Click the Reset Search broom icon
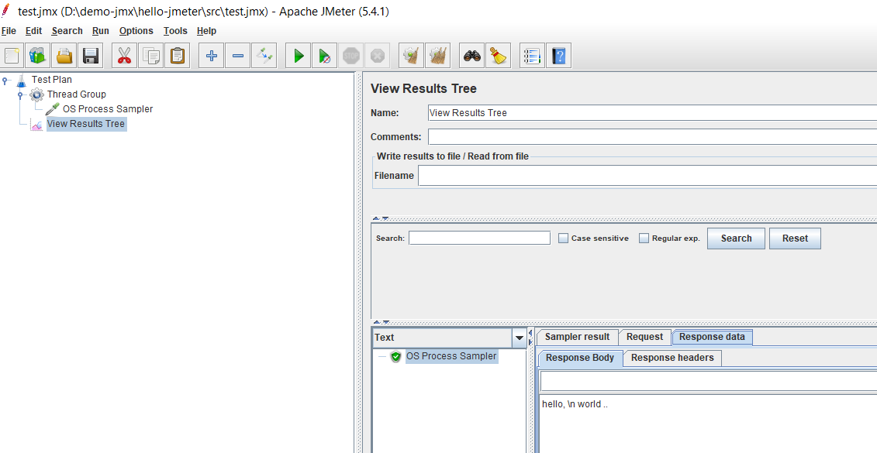Screen dimensions: 877x453 [x=498, y=55]
